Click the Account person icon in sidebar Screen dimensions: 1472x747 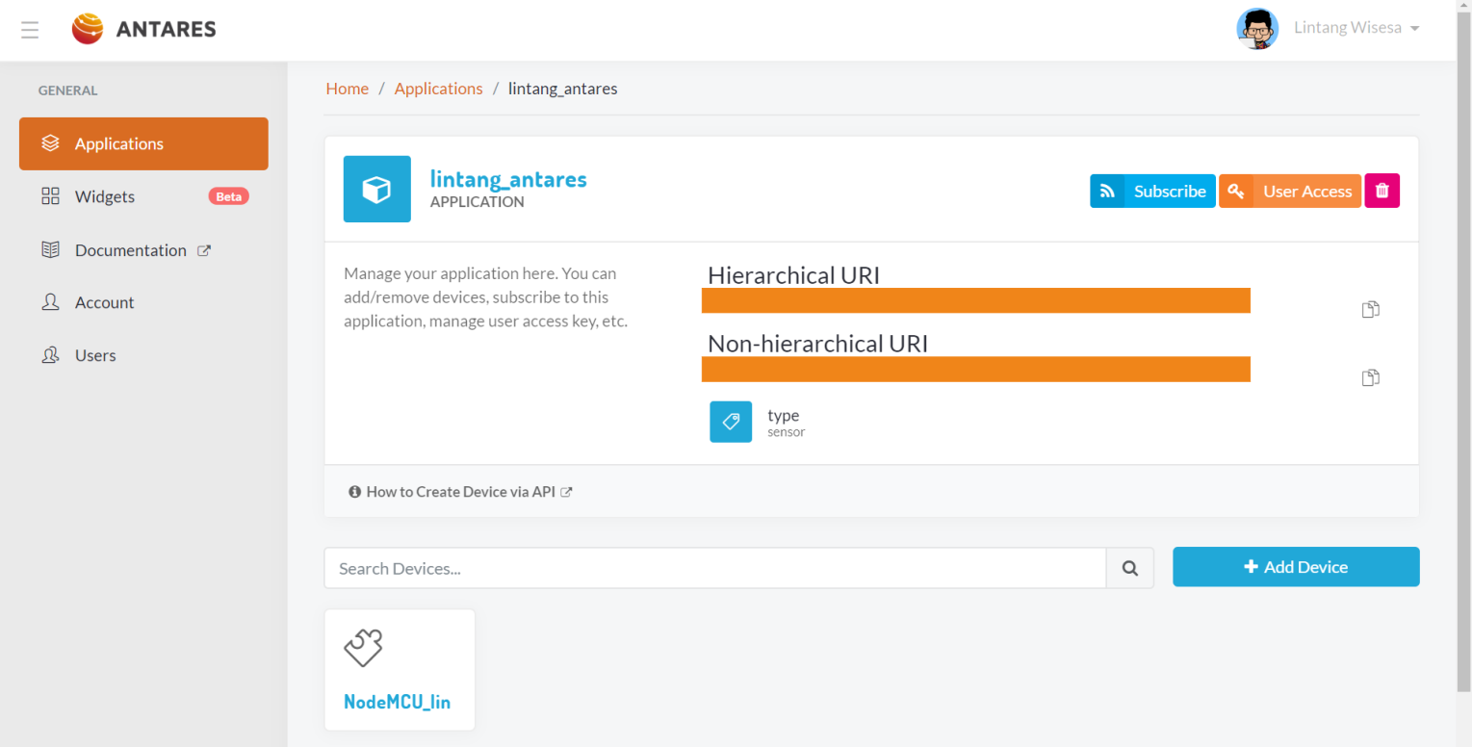(50, 301)
